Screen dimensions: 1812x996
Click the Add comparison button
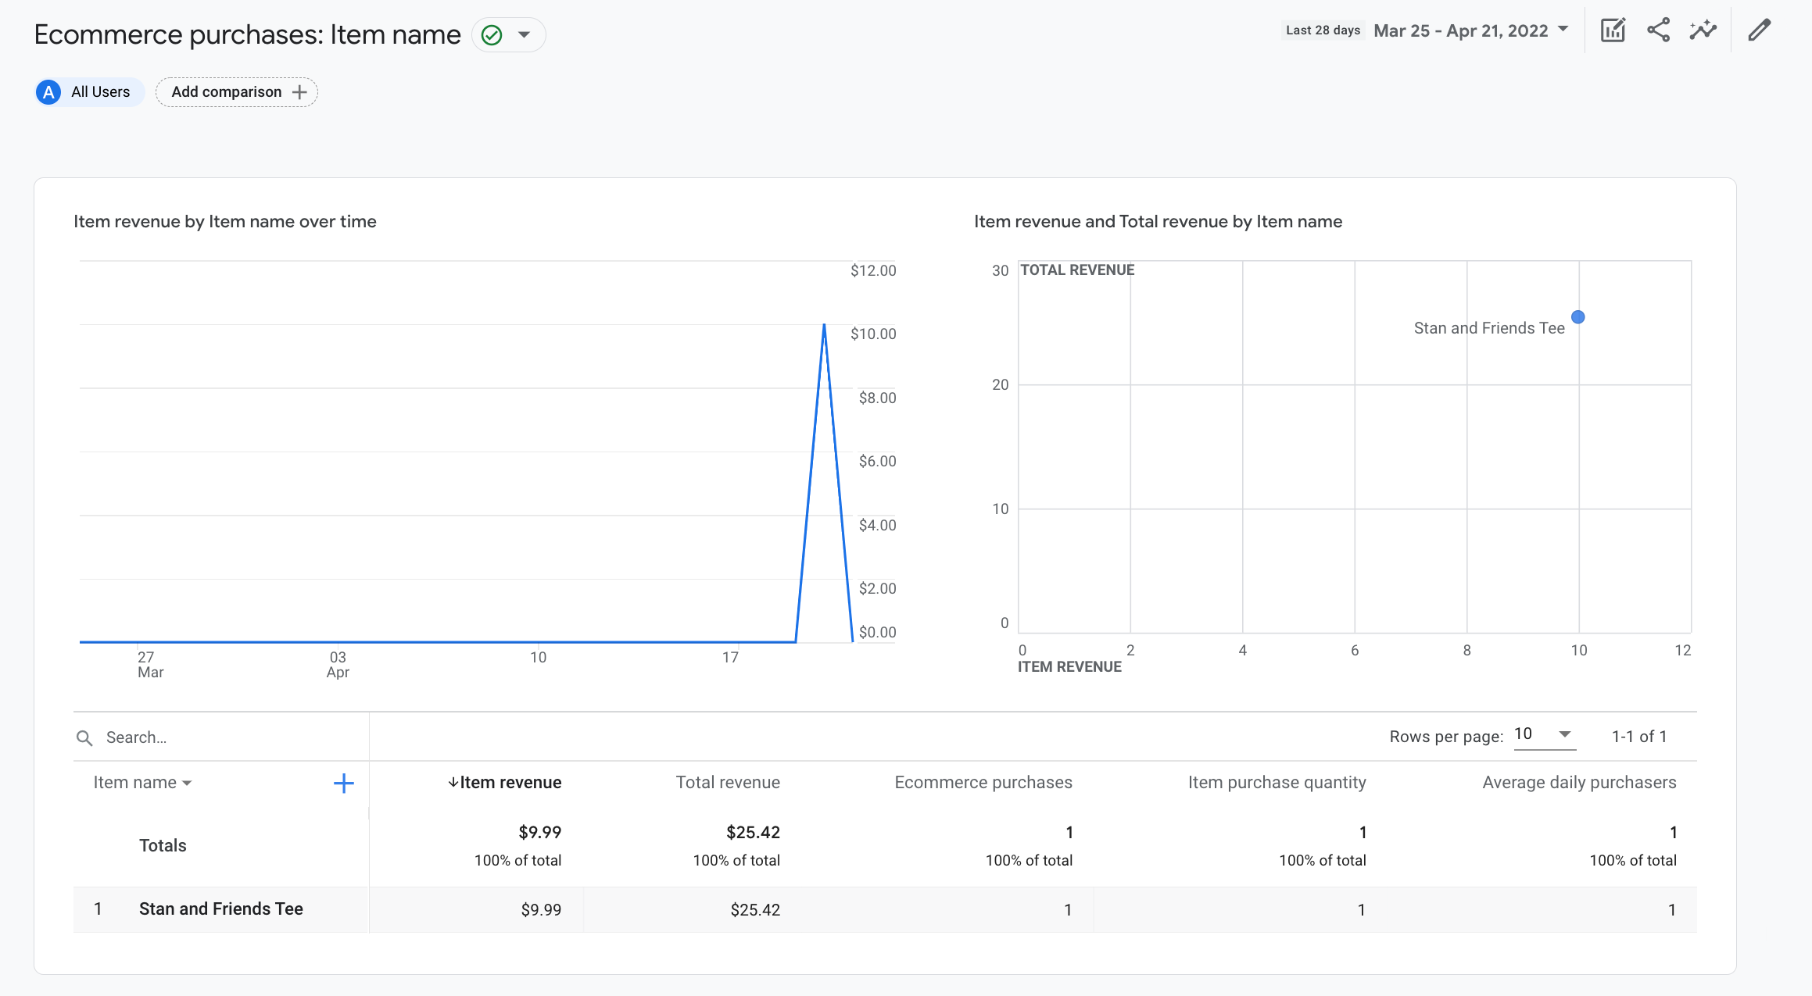(x=237, y=92)
